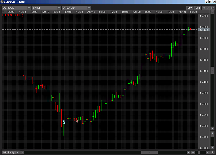Image resolution: width=216 pixels, height=155 pixels.
Task: Open the EUR/USD instrument dropdown
Action: pos(16,8)
